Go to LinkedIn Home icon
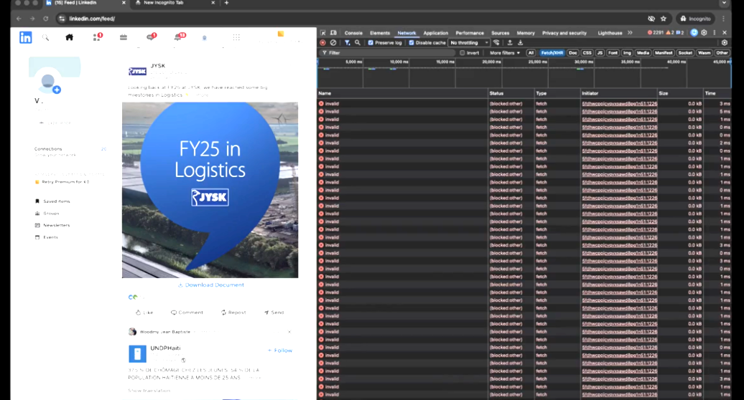This screenshot has height=400, width=744. (x=69, y=37)
